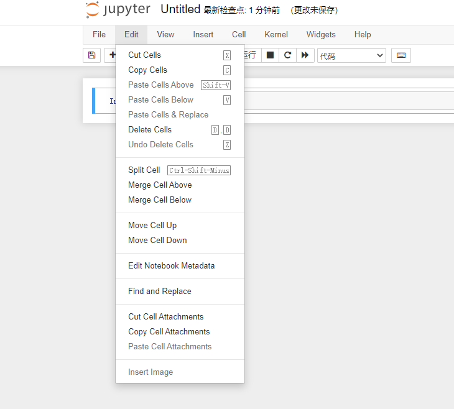Open the command palette keyboard icon
The image size is (454, 409).
pos(401,55)
